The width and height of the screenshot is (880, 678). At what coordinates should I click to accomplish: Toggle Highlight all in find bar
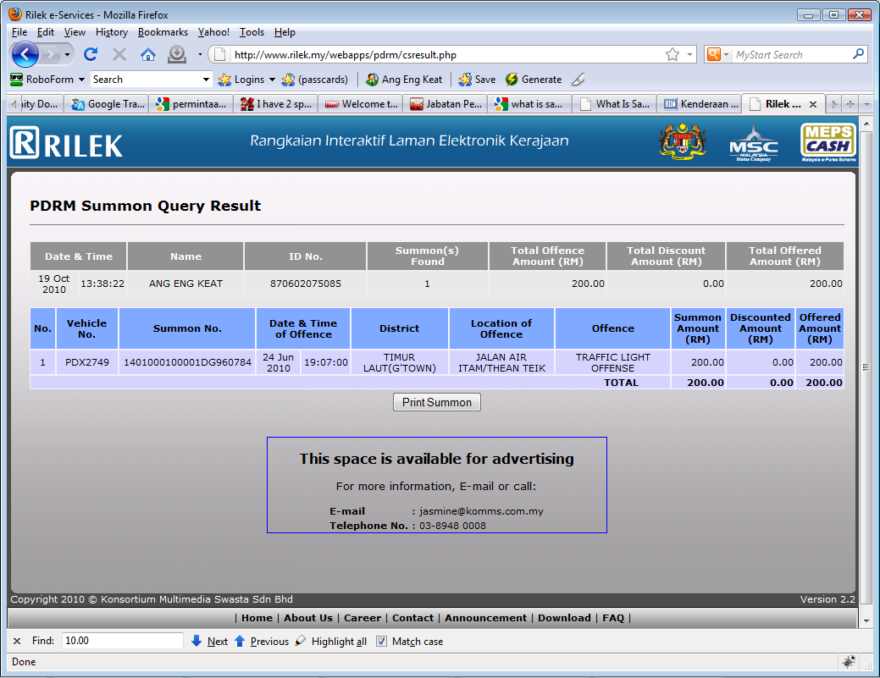click(331, 641)
